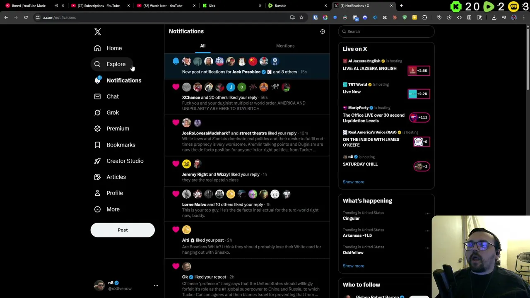This screenshot has width=530, height=298.
Task: Open ON THE INSIDE WITH JAMES O'KEEFE
Action: (x=371, y=142)
